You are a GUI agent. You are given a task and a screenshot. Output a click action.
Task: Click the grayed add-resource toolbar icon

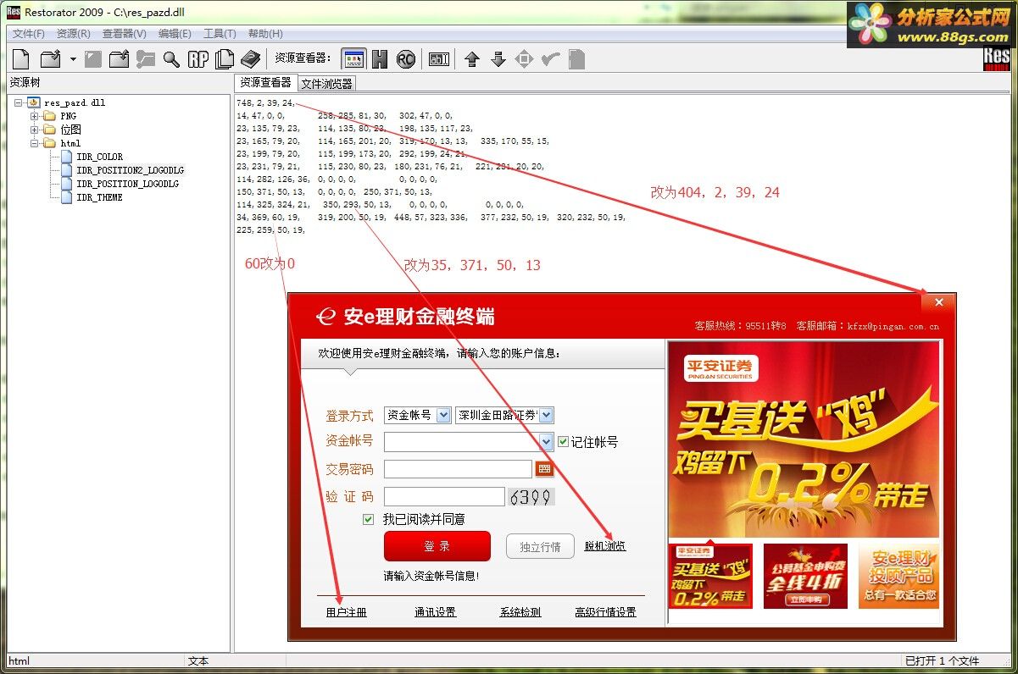pos(146,59)
